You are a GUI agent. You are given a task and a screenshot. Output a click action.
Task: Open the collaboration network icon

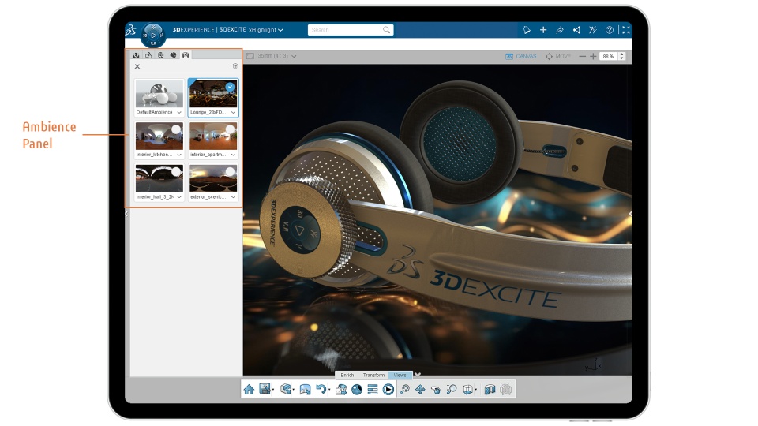(576, 30)
